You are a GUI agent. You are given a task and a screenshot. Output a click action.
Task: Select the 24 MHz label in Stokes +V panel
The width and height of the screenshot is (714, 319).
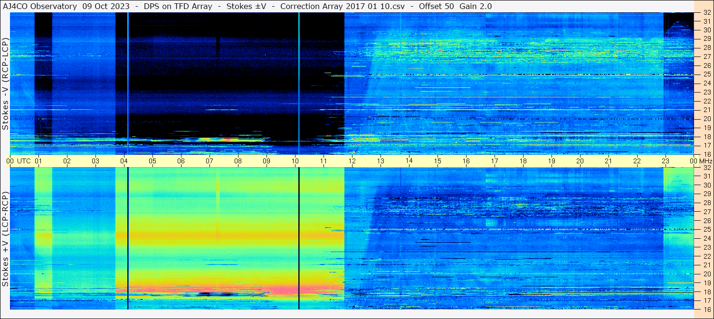[x=706, y=238]
